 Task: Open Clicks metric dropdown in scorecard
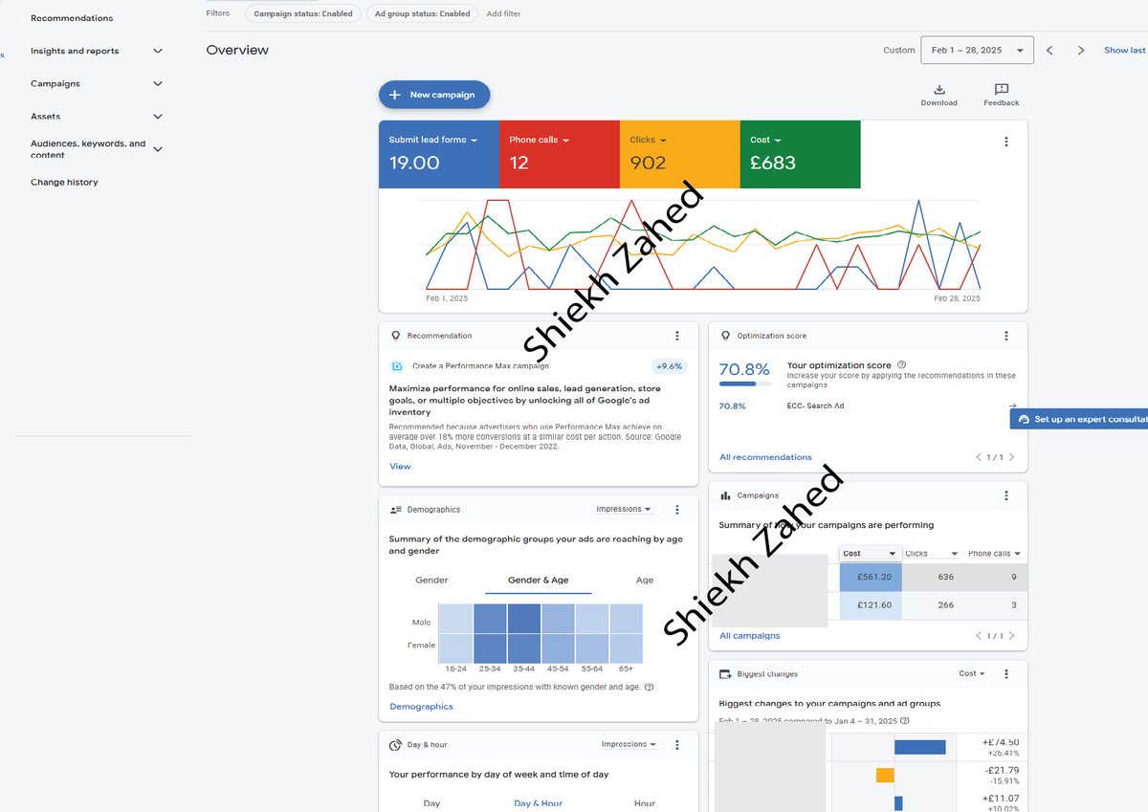click(647, 140)
